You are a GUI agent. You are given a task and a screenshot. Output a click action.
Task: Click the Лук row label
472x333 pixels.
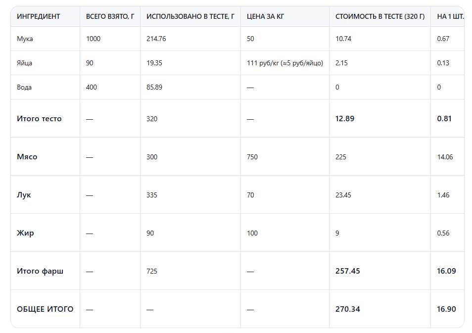tap(24, 195)
